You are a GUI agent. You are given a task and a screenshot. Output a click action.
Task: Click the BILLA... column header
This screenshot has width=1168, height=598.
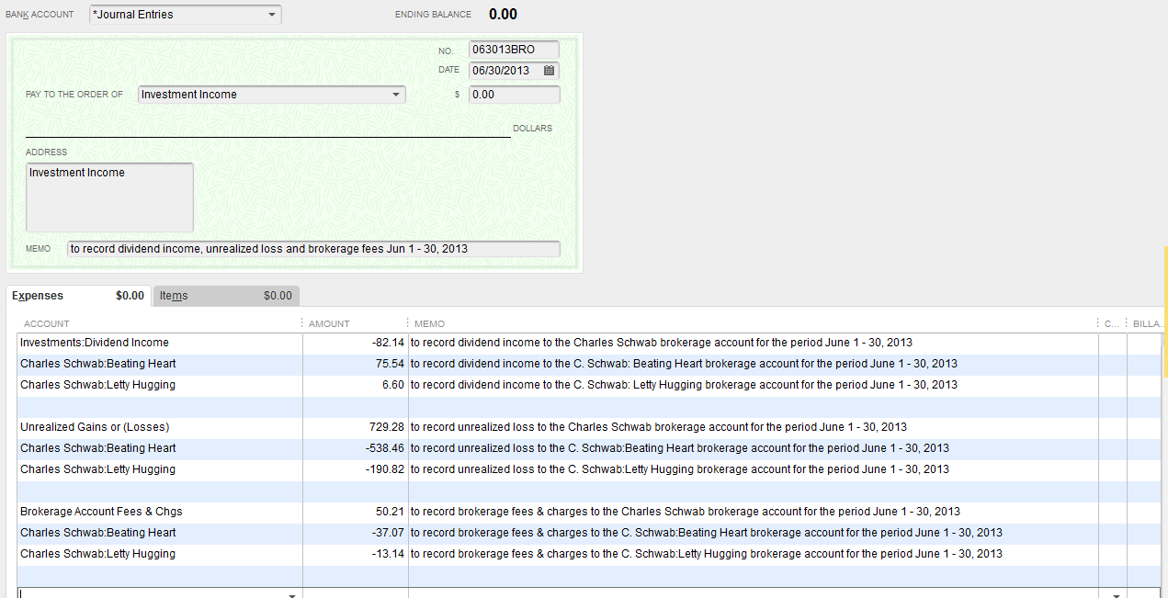click(1146, 323)
